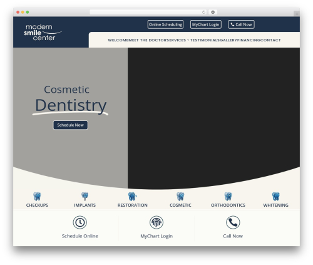The height and width of the screenshot is (265, 313).
Task: Open the Testimonials menu item
Action: pos(205,40)
